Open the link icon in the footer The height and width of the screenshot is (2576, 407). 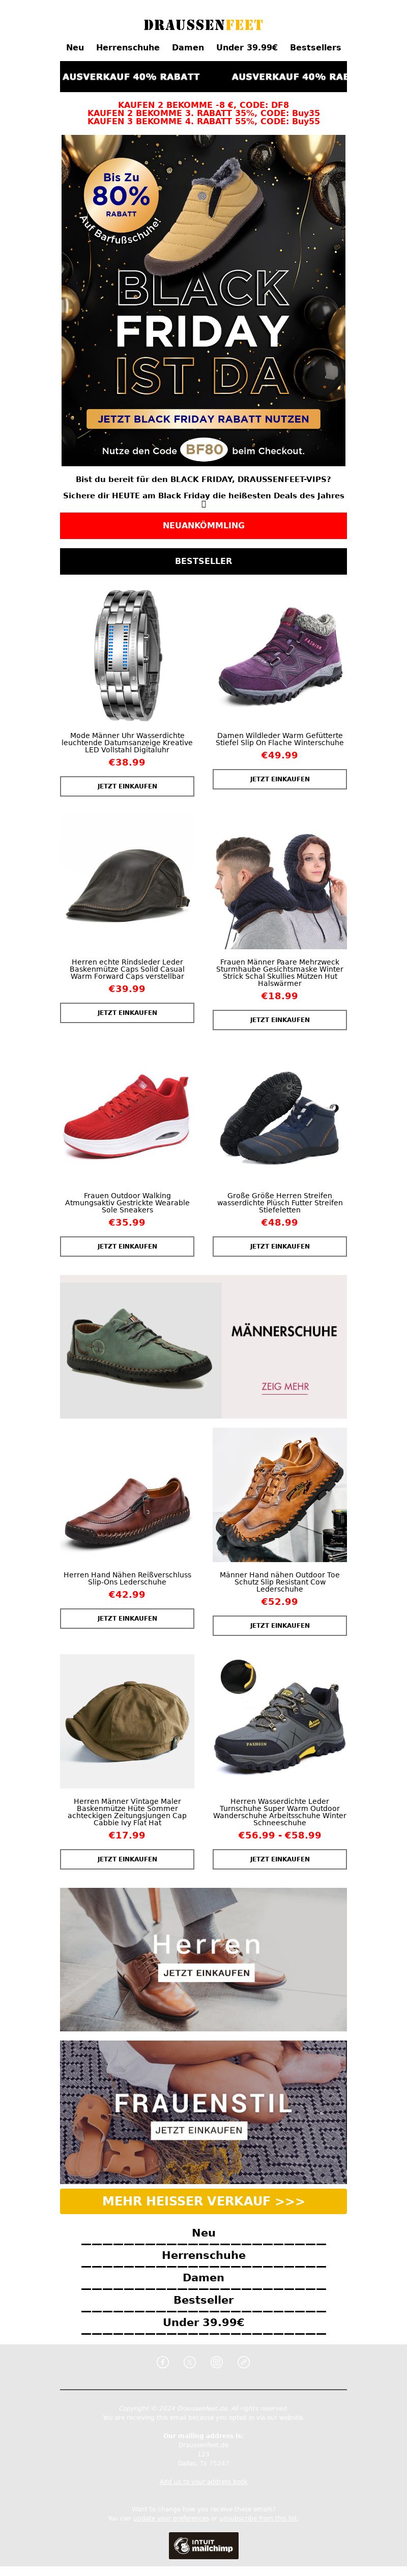[244, 2362]
